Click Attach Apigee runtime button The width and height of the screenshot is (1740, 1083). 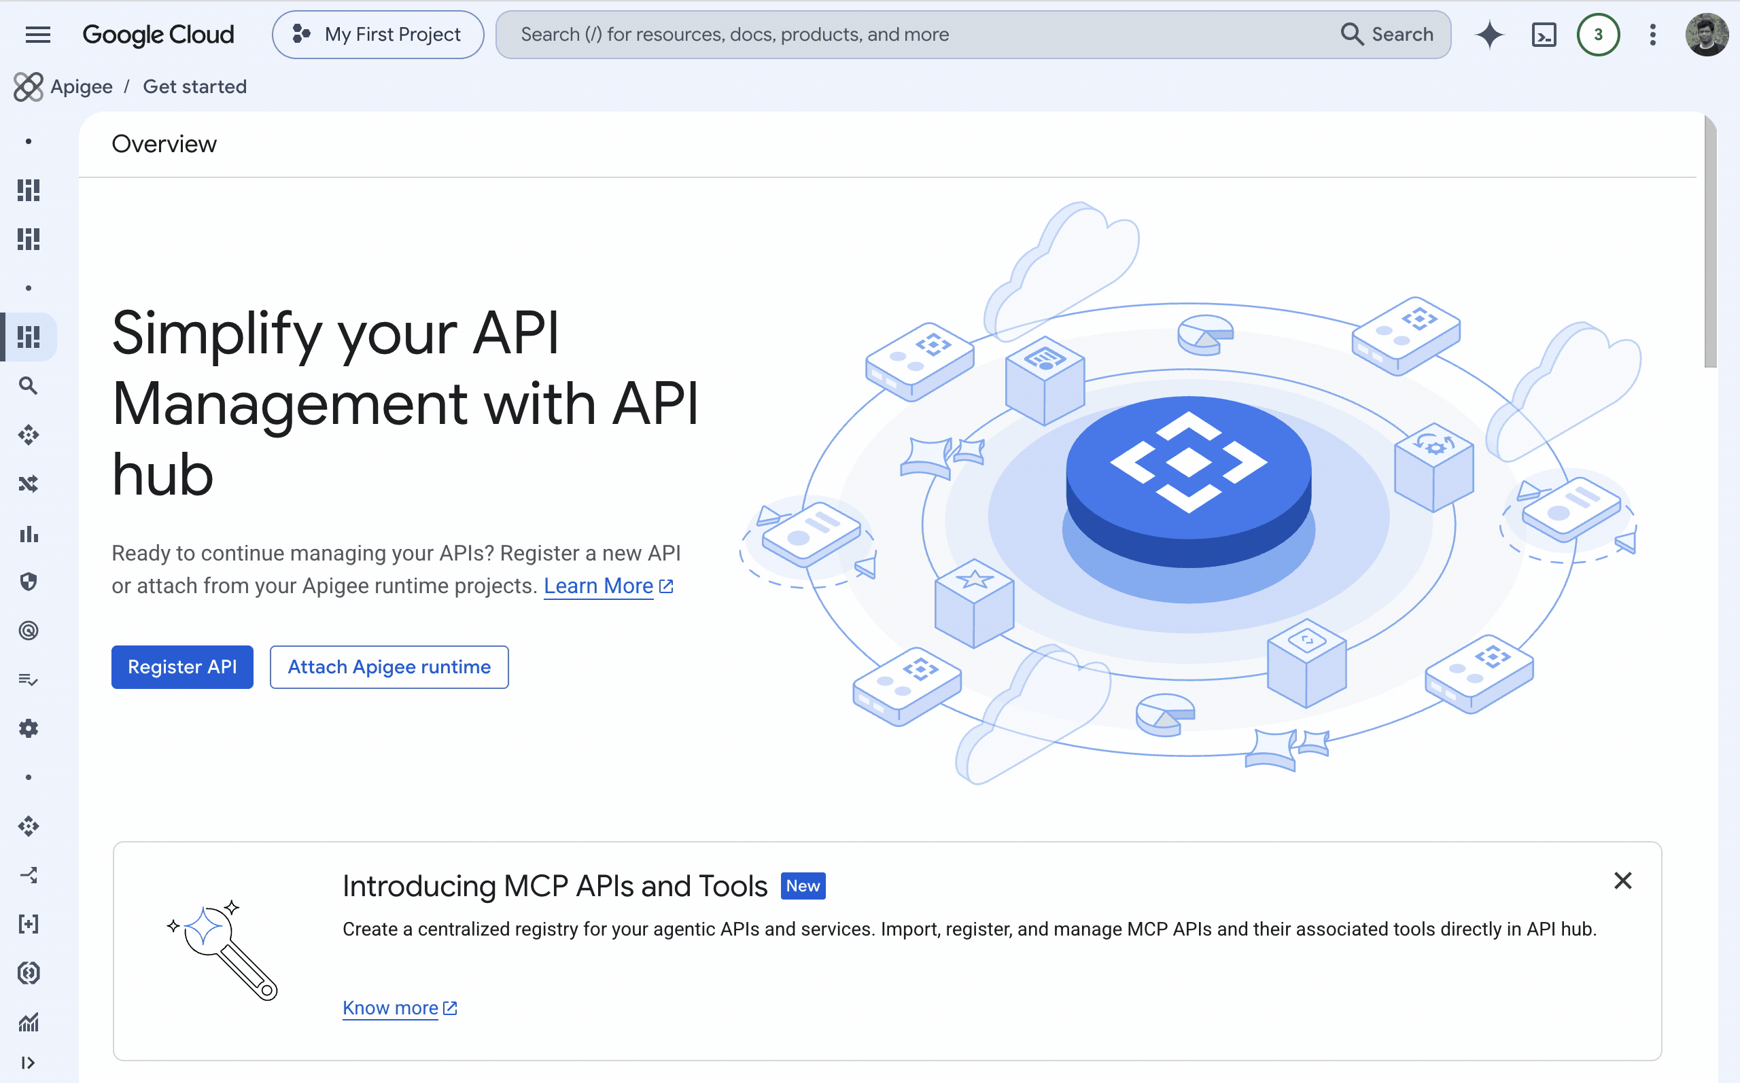pos(389,667)
